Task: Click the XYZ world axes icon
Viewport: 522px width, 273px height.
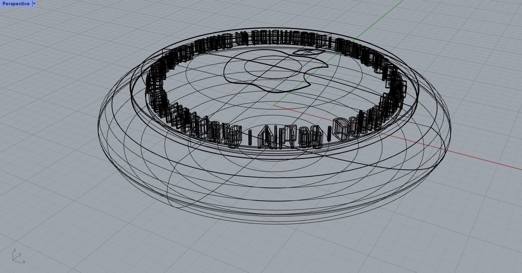Action: [19, 256]
